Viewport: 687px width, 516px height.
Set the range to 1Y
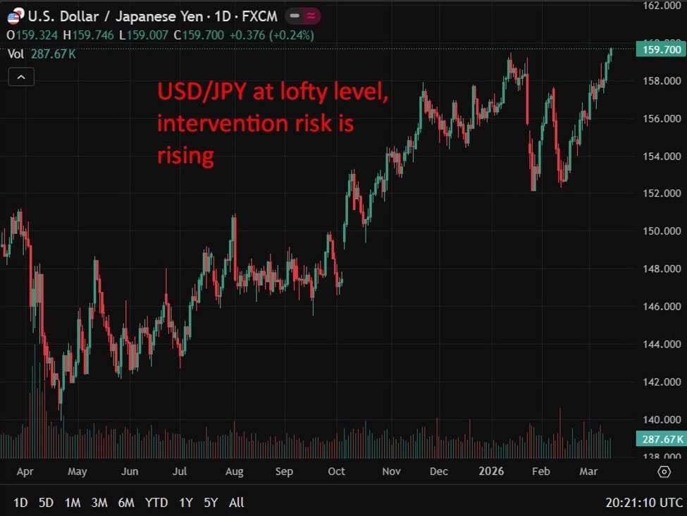click(x=186, y=503)
